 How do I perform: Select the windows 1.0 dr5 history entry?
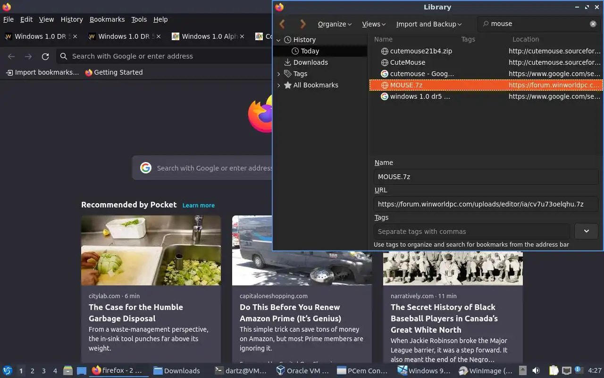[486, 96]
